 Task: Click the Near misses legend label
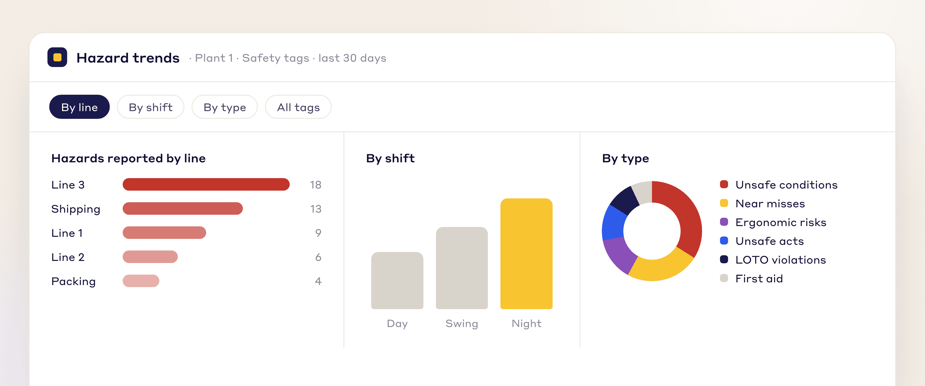point(770,203)
